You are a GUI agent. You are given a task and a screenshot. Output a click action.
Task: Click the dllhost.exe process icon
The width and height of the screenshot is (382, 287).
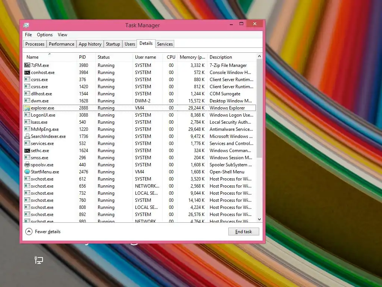tap(27, 93)
